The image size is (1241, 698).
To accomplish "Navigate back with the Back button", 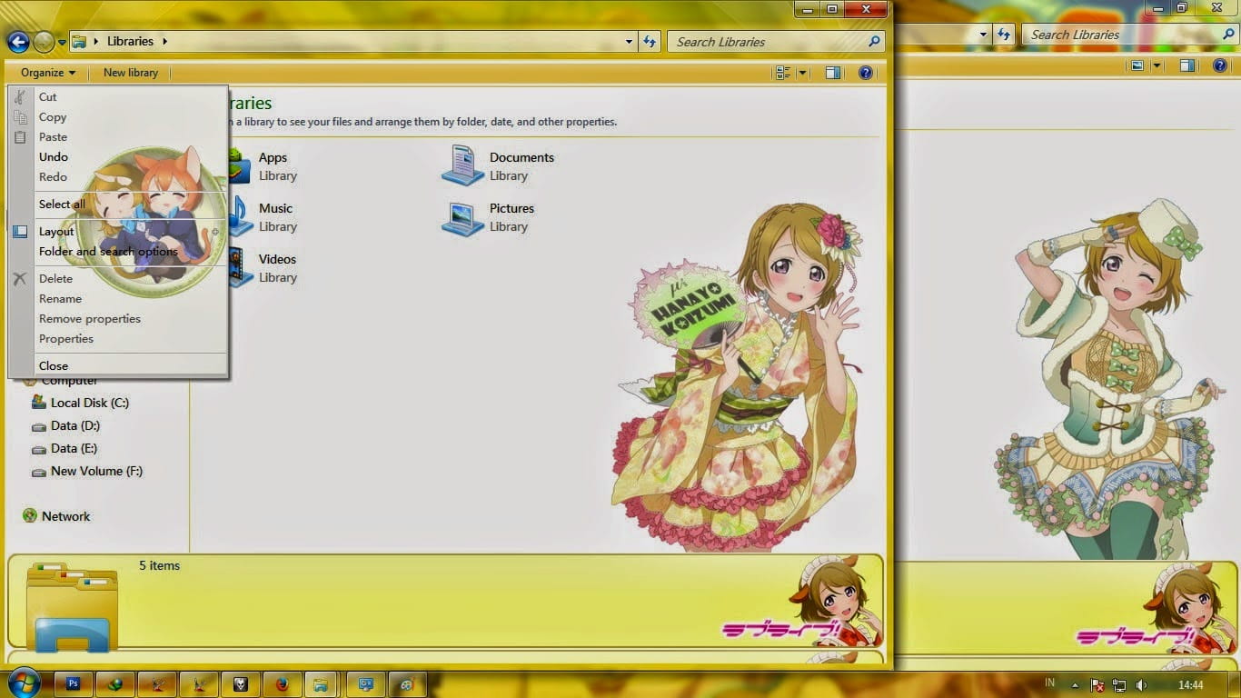I will [18, 41].
